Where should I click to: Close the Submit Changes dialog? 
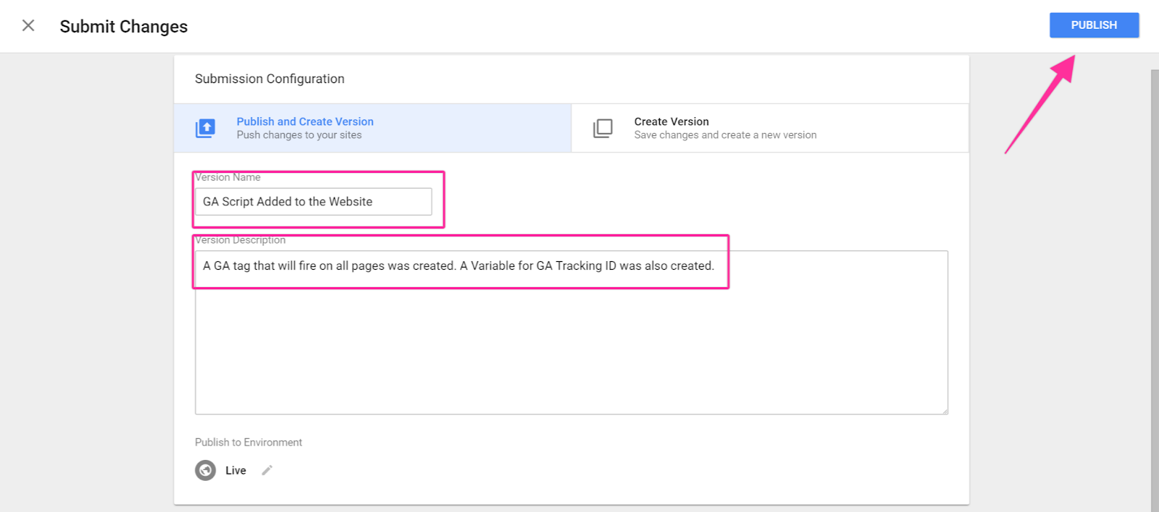coord(28,26)
